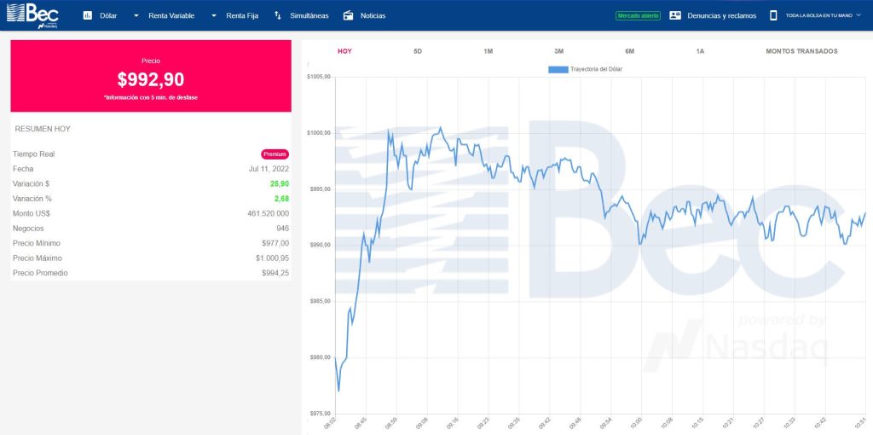The height and width of the screenshot is (435, 873).
Task: Click the mobile phone icon
Action: [x=773, y=15]
